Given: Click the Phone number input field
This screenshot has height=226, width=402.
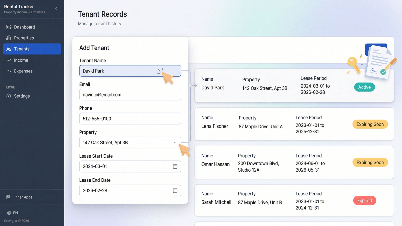Looking at the screenshot, I should pyautogui.click(x=130, y=119).
